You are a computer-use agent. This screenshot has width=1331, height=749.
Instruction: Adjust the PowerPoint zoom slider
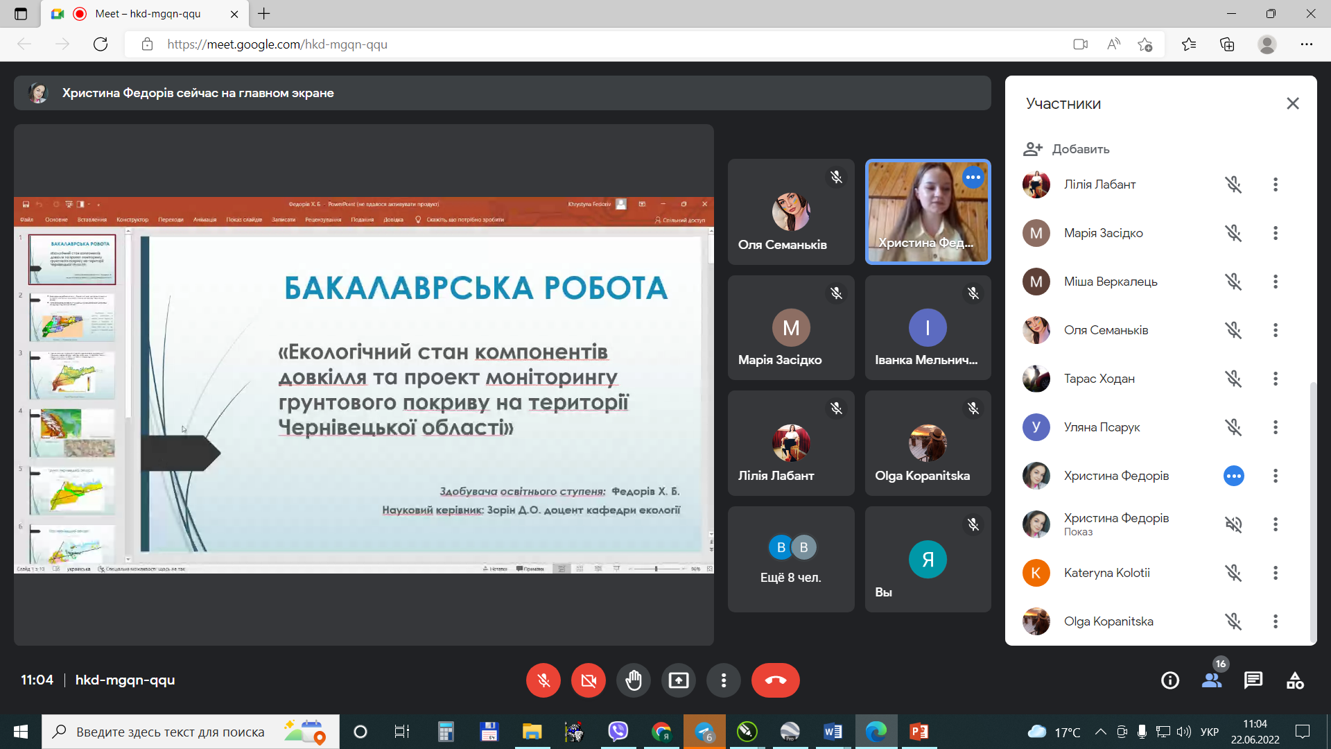tap(655, 568)
